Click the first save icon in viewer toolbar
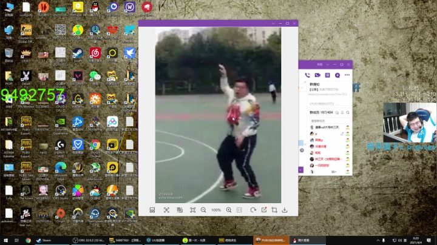The width and height of the screenshot is (437, 245). point(152,210)
